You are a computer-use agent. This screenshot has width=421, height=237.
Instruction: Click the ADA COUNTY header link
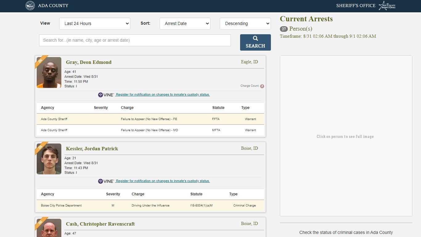point(53,6)
